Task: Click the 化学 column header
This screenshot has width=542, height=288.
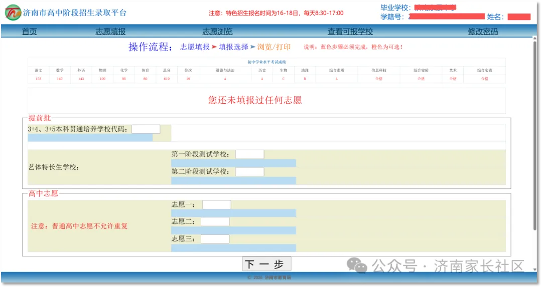Action: coord(124,70)
